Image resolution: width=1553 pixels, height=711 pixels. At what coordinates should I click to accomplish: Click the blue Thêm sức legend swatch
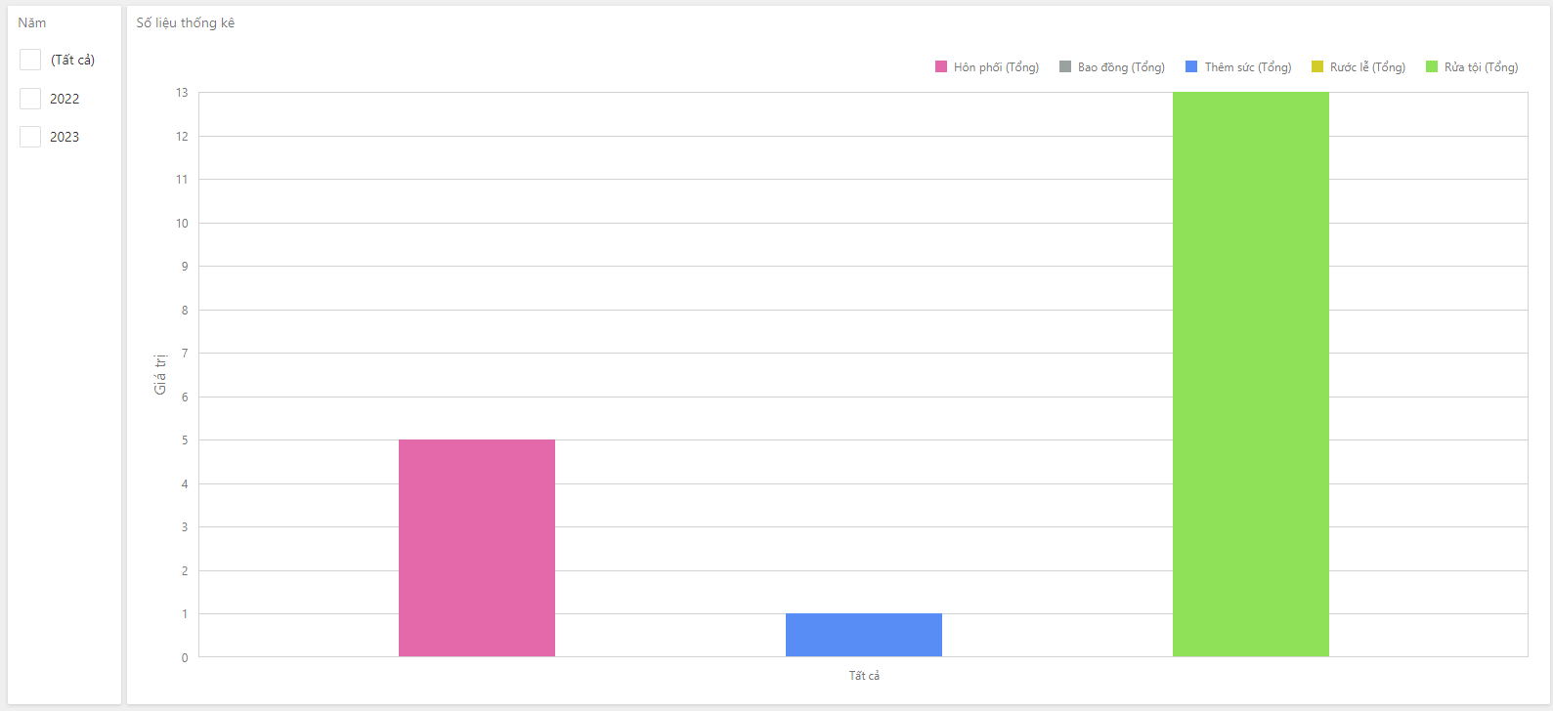1191,66
